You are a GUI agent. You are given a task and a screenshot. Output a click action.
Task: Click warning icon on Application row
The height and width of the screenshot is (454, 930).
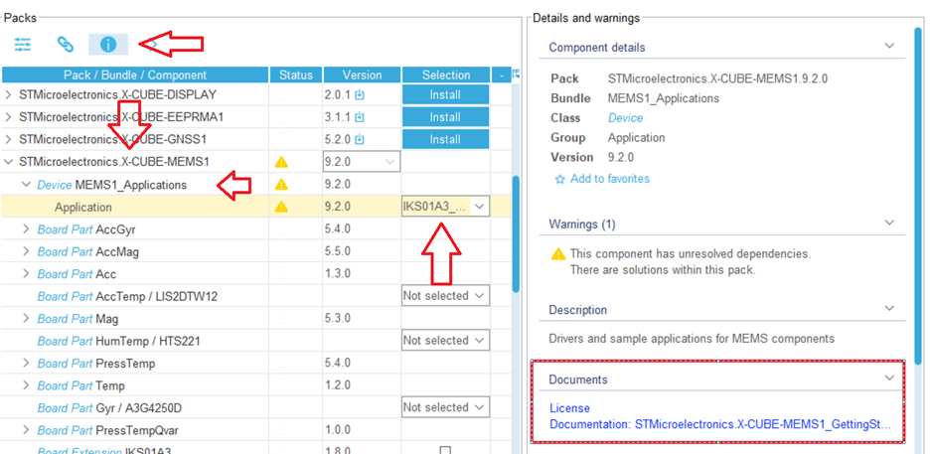coord(282,207)
